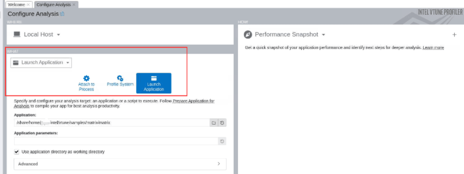Image resolution: width=464 pixels, height=174 pixels.
Task: Close the Welcome tab
Action: coord(28,5)
